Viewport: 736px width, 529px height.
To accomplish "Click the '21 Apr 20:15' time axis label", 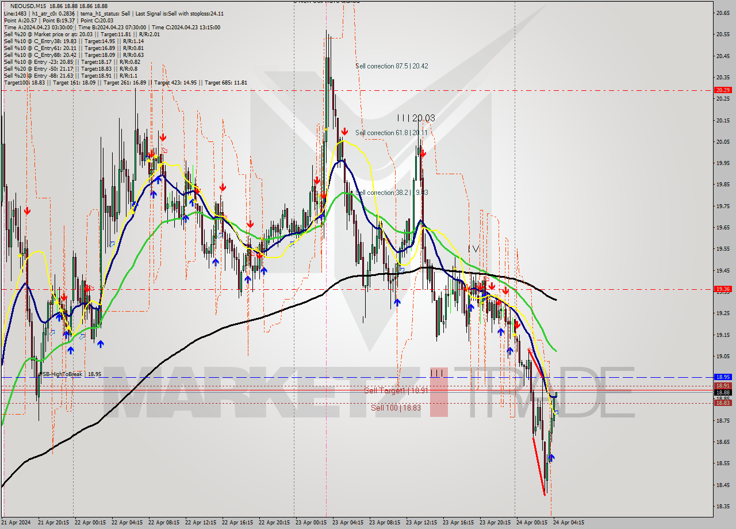I will [53, 523].
